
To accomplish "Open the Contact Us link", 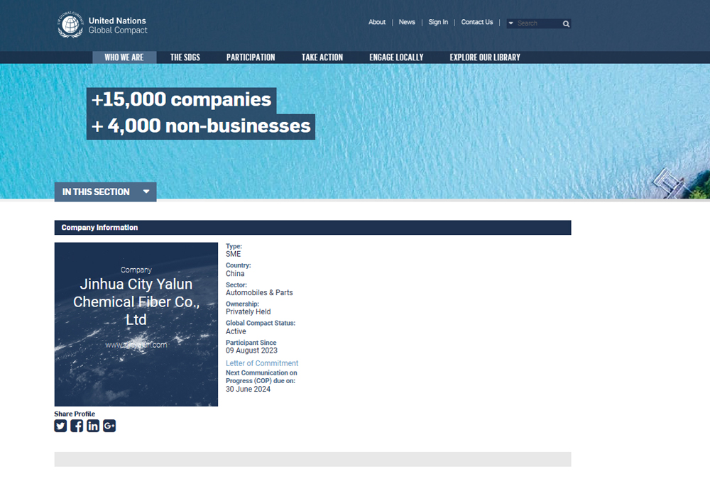I will coord(476,22).
